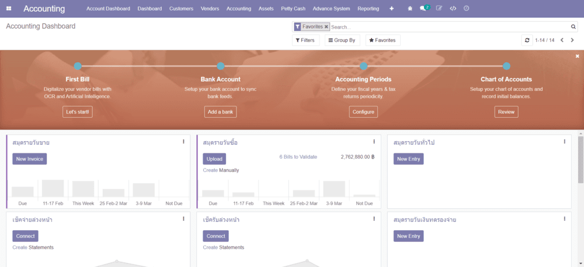This screenshot has height=267, width=584.
Task: Open the code developer tools icon
Action: (x=453, y=9)
